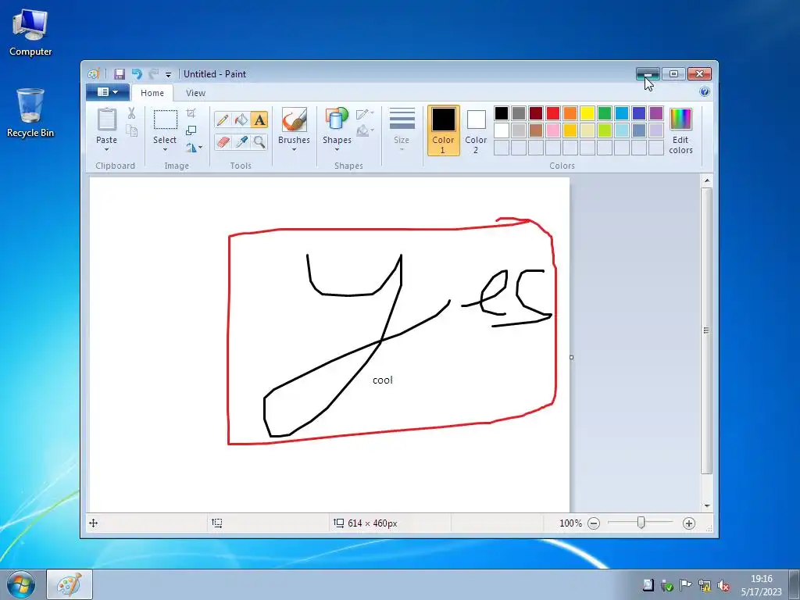The image size is (800, 600).
Task: Click the Resize and skew icon
Action: point(191,130)
